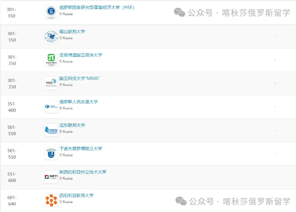Open the 下诺夫哥罗德国立大学 link

(80, 149)
